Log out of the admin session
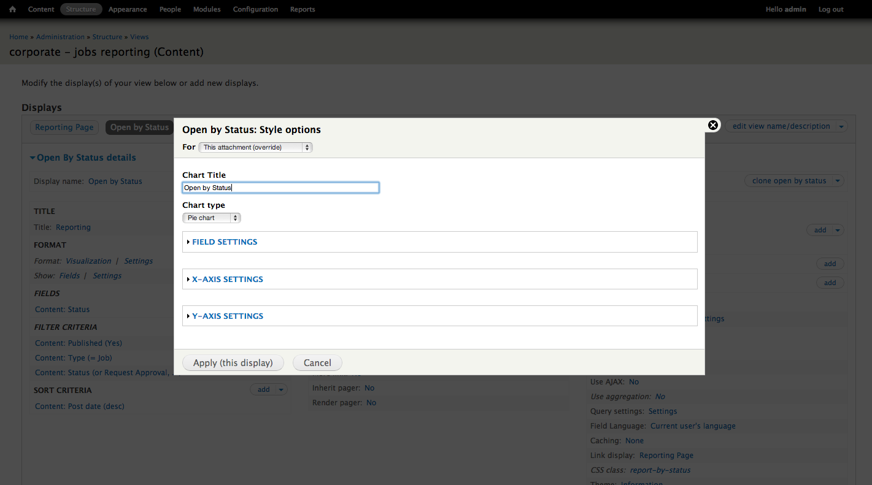872x485 pixels. (x=831, y=9)
